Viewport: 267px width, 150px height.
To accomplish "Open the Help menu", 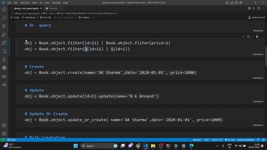I will point(65,3).
